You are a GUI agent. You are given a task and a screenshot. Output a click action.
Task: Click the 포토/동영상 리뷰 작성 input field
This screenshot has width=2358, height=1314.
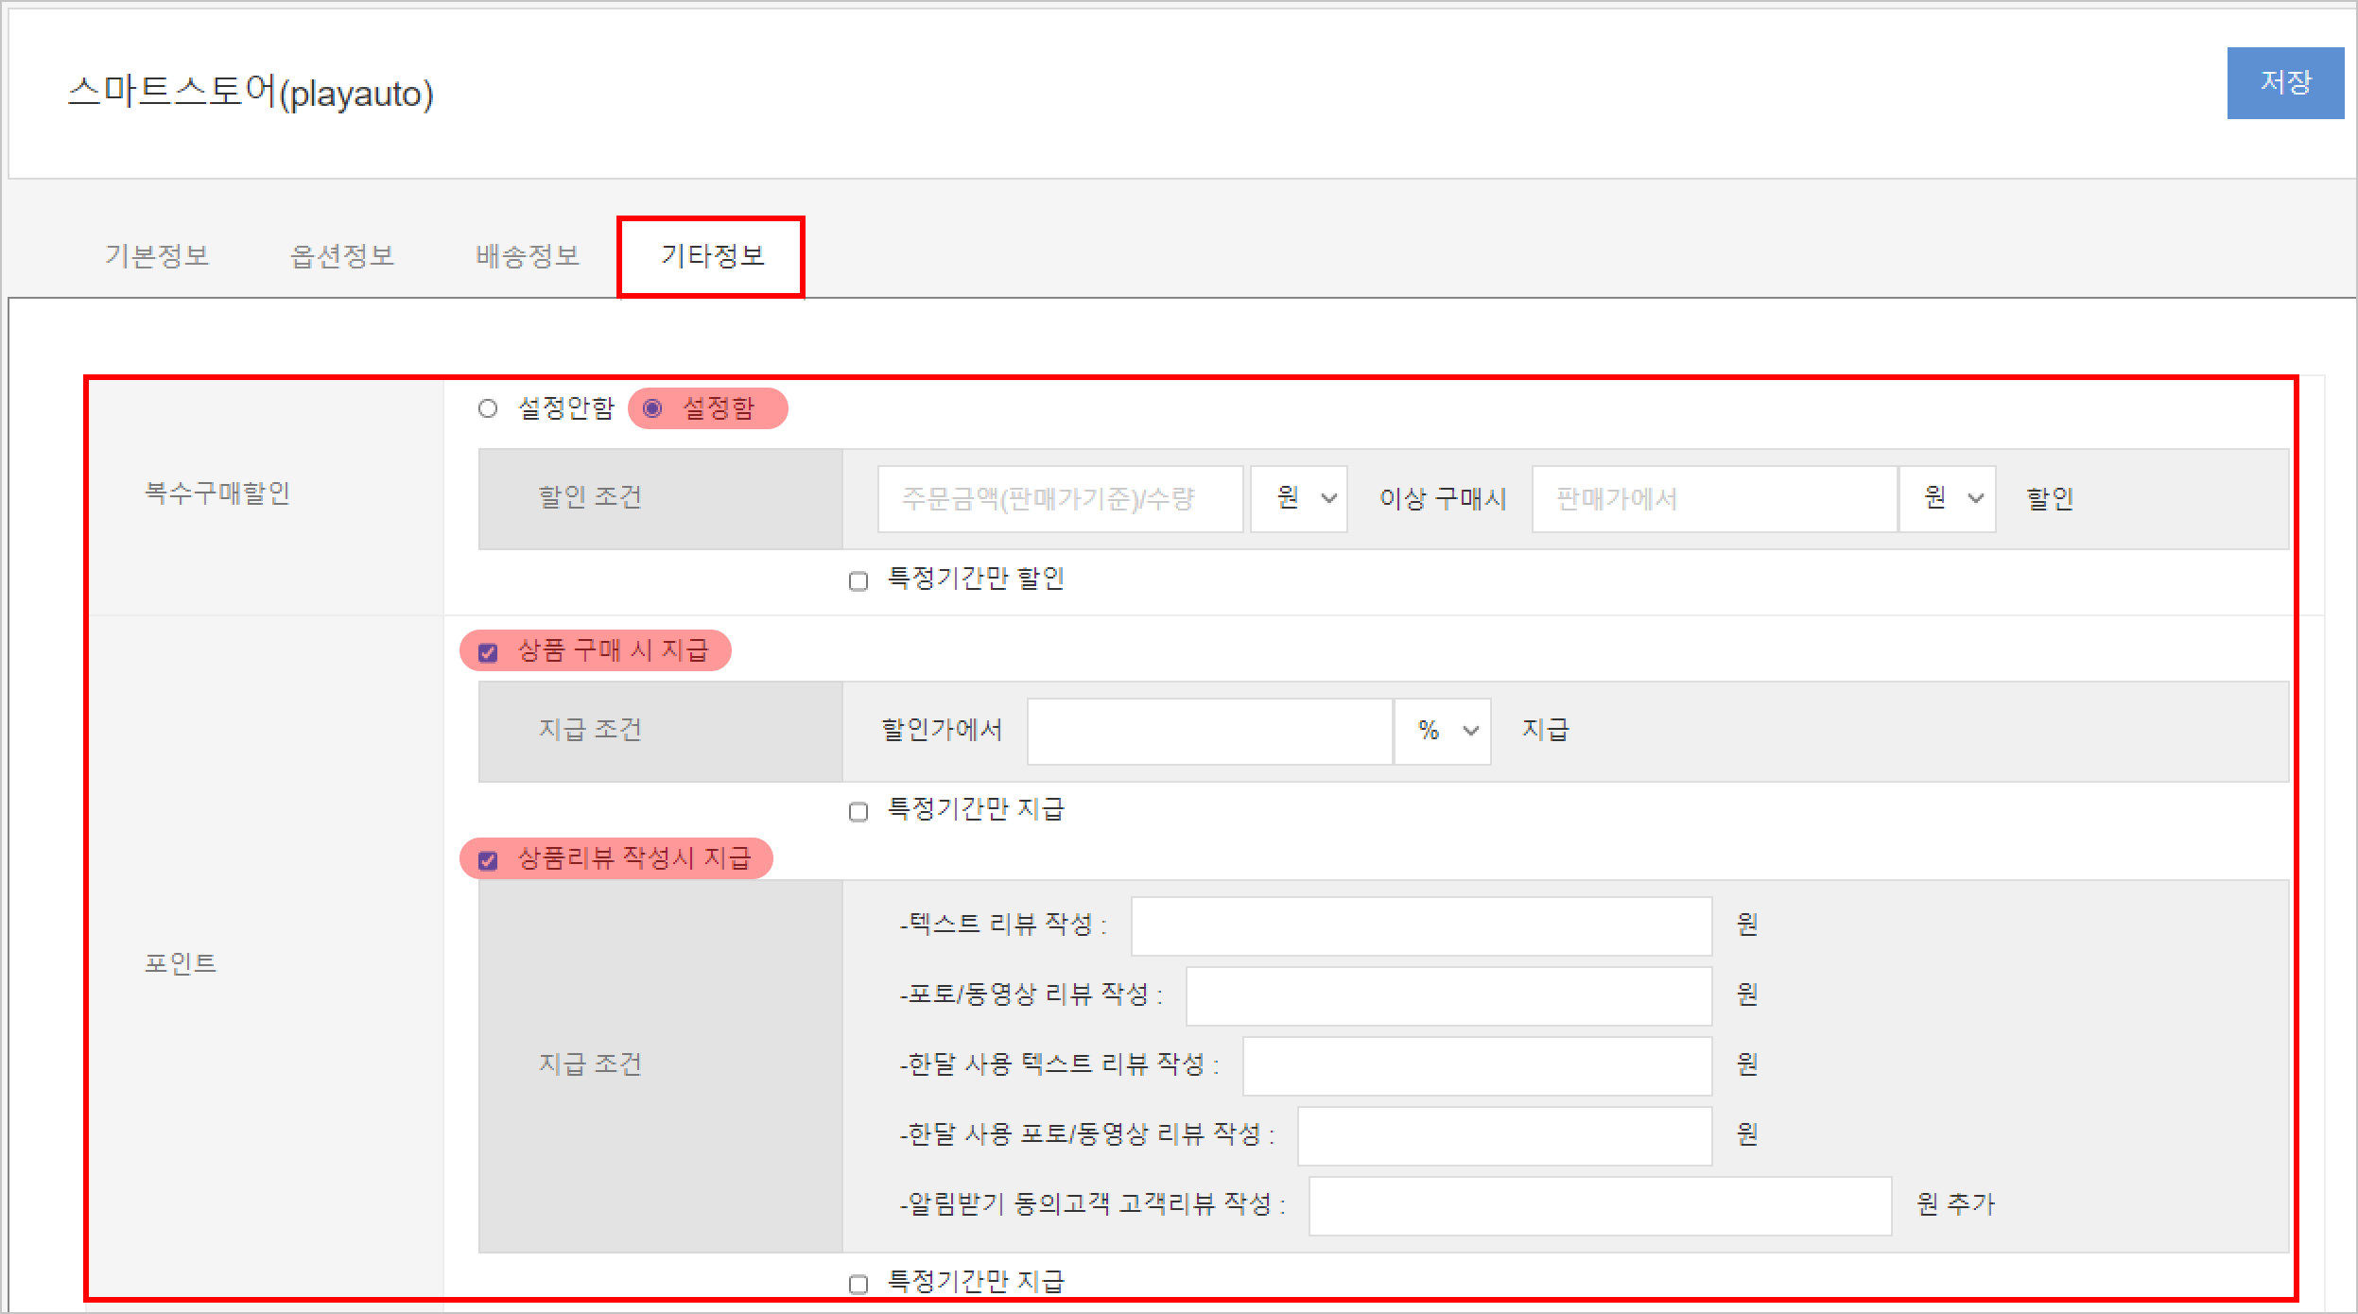pos(1448,995)
